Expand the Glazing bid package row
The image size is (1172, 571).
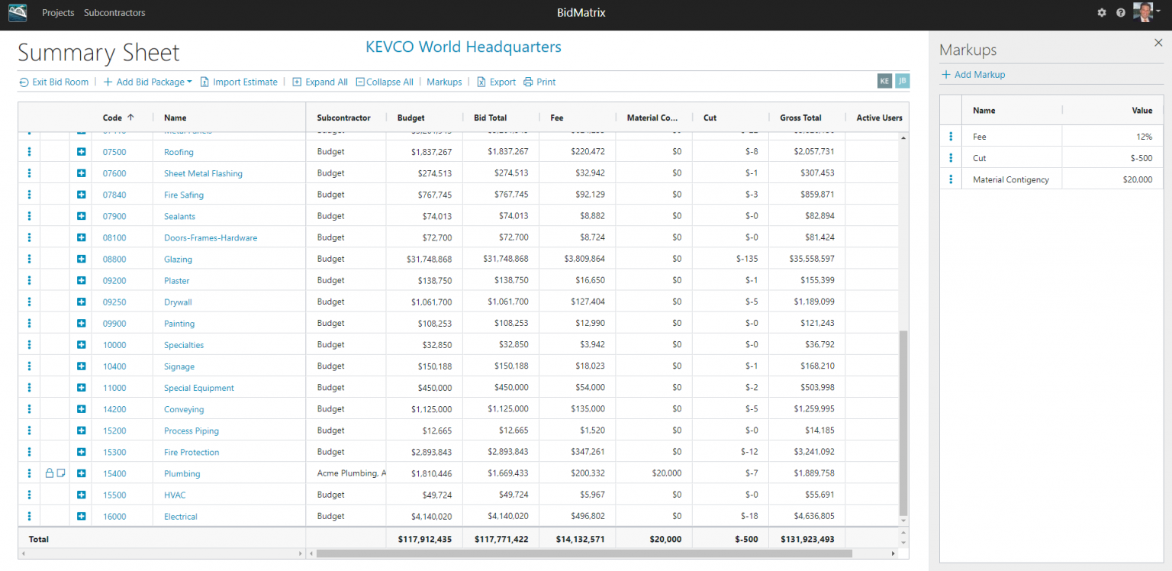point(81,259)
